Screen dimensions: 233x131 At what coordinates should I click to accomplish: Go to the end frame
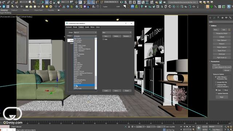tap(193, 127)
